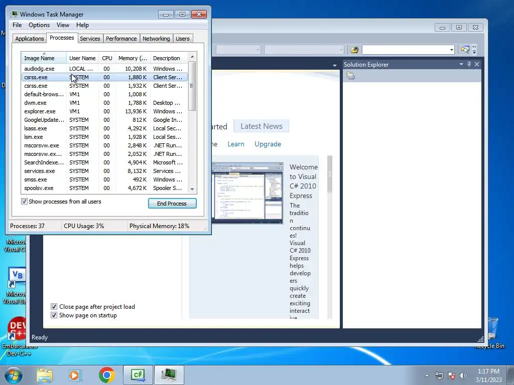Toggle Show page on startup
Viewport: 514px width, 385px height.
(54, 315)
